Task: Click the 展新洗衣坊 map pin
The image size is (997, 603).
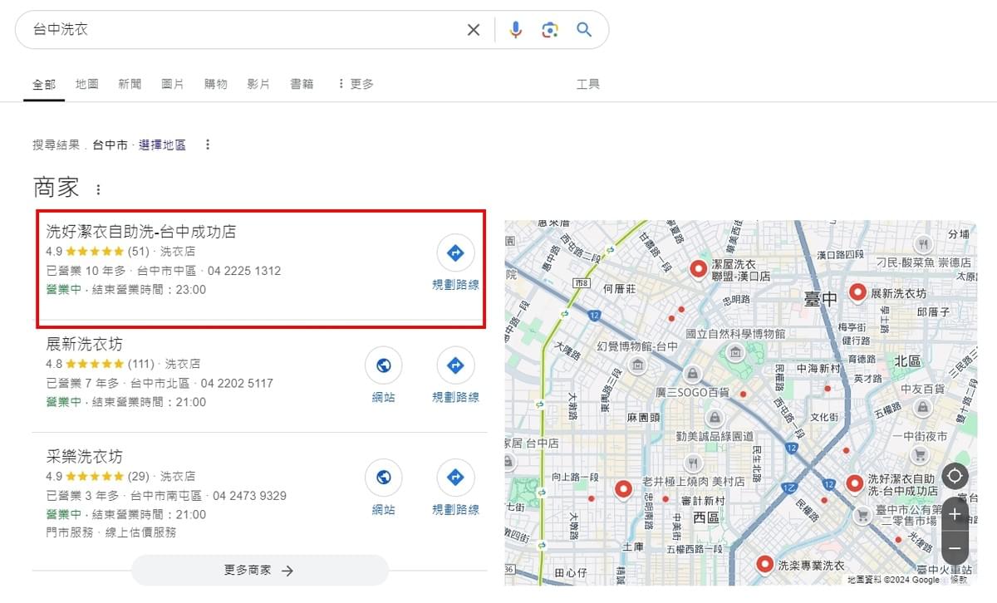Action: (857, 292)
